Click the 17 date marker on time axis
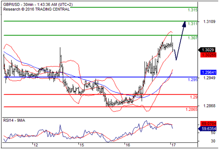The image size is (219, 149). (x=173, y=145)
